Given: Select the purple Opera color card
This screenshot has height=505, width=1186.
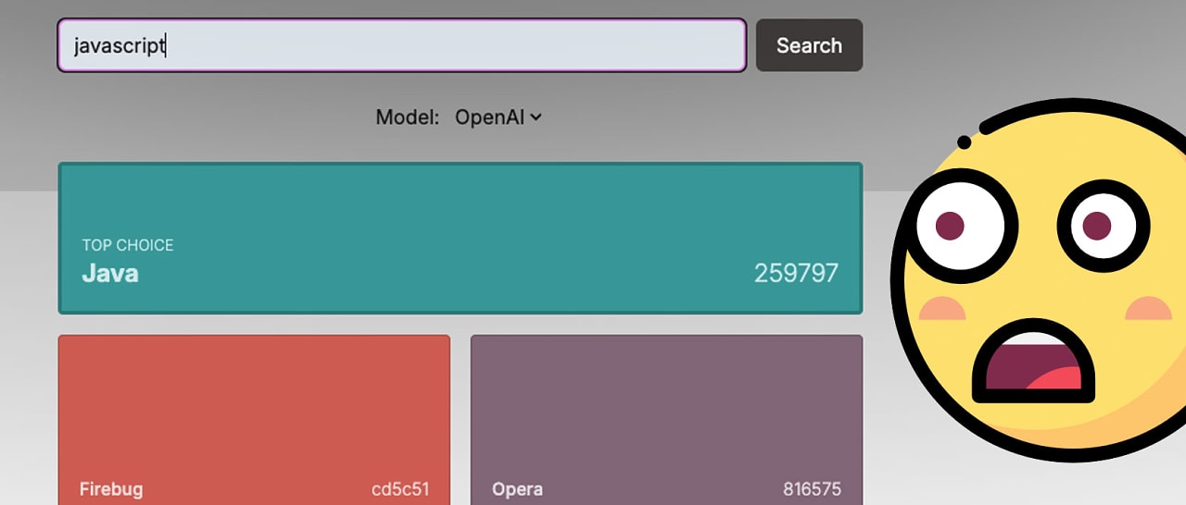Looking at the screenshot, I should (666, 420).
